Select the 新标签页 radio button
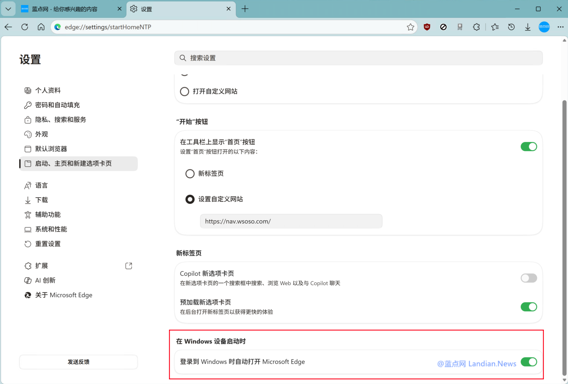The height and width of the screenshot is (384, 568). click(x=190, y=174)
